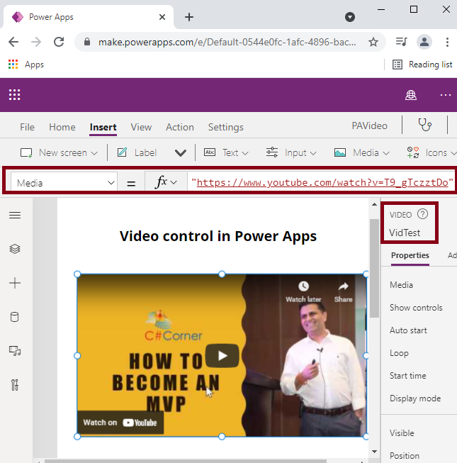457x463 pixels.
Task: Open the more options ellipsis in purple header
Action: 446,95
